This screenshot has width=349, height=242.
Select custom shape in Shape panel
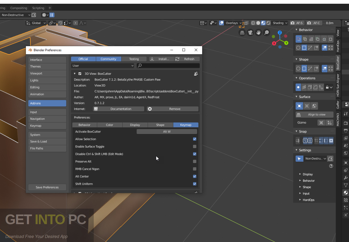click(x=316, y=69)
